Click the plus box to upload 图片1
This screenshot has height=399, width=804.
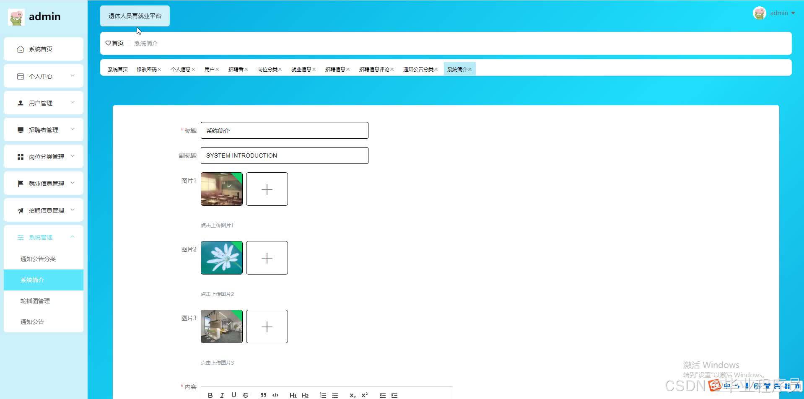point(267,189)
